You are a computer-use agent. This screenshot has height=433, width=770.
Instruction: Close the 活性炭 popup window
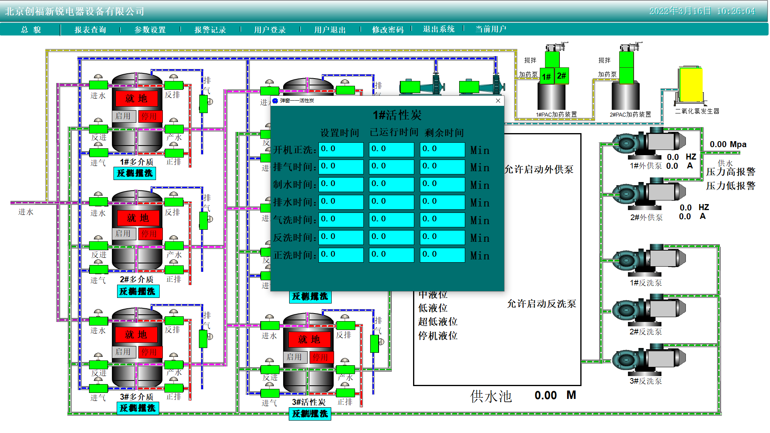[498, 101]
